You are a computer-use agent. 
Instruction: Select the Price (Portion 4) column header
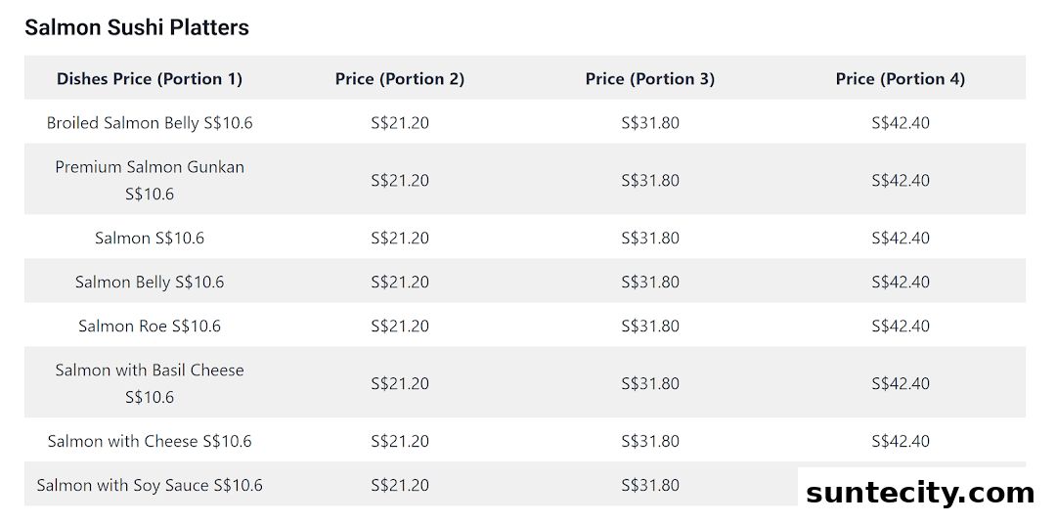click(x=901, y=79)
